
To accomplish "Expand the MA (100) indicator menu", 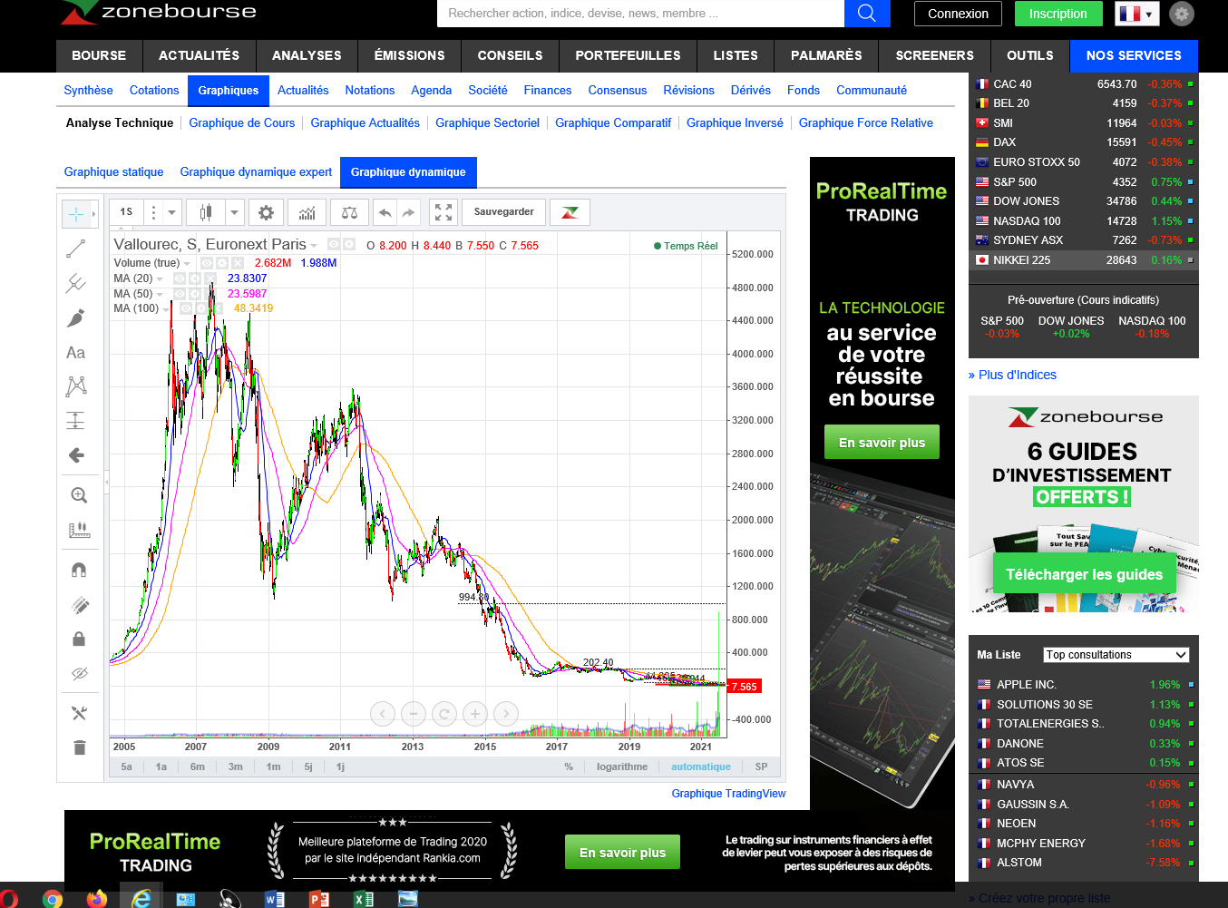I will pos(166,309).
